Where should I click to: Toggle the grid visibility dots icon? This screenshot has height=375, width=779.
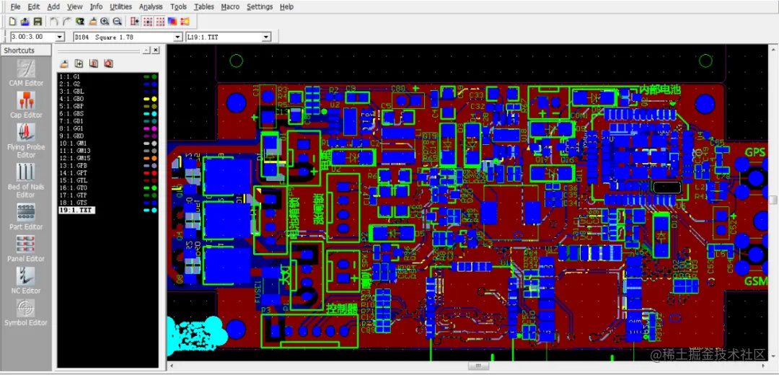tap(160, 22)
